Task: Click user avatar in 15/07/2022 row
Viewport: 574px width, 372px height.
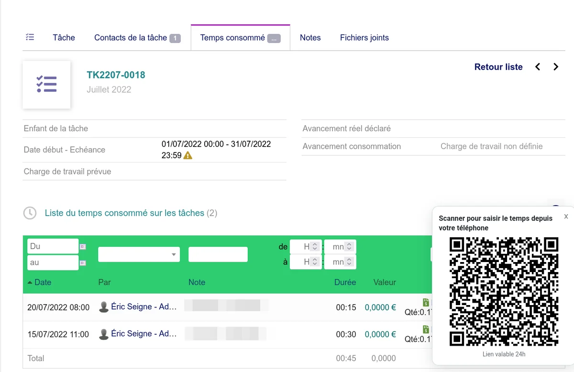Action: 103,334
